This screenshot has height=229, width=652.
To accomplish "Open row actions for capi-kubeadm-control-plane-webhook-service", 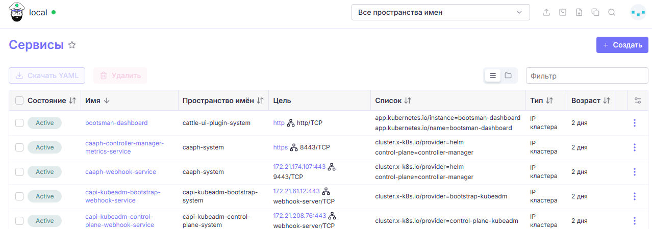I will pyautogui.click(x=635, y=221).
